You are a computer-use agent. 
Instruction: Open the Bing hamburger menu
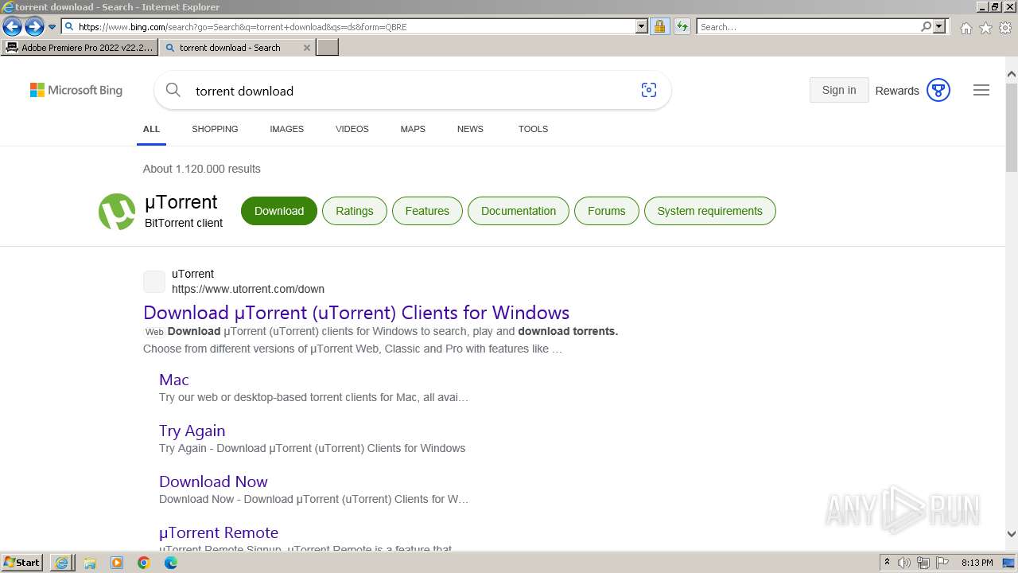tap(981, 91)
